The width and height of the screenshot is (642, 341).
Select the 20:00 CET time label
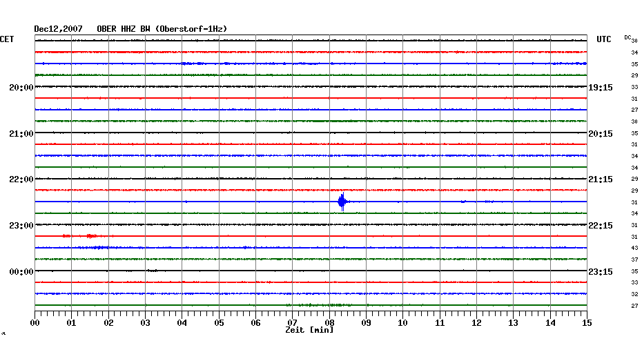pyautogui.click(x=21, y=88)
